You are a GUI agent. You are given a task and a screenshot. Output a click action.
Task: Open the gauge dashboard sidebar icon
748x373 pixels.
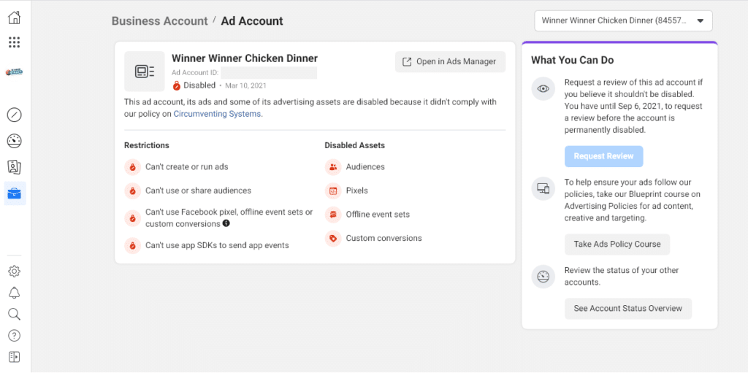coord(15,141)
